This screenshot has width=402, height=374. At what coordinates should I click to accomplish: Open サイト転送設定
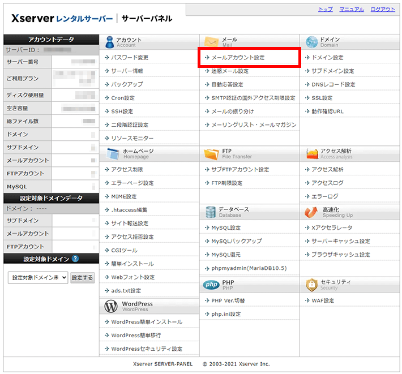(x=130, y=223)
